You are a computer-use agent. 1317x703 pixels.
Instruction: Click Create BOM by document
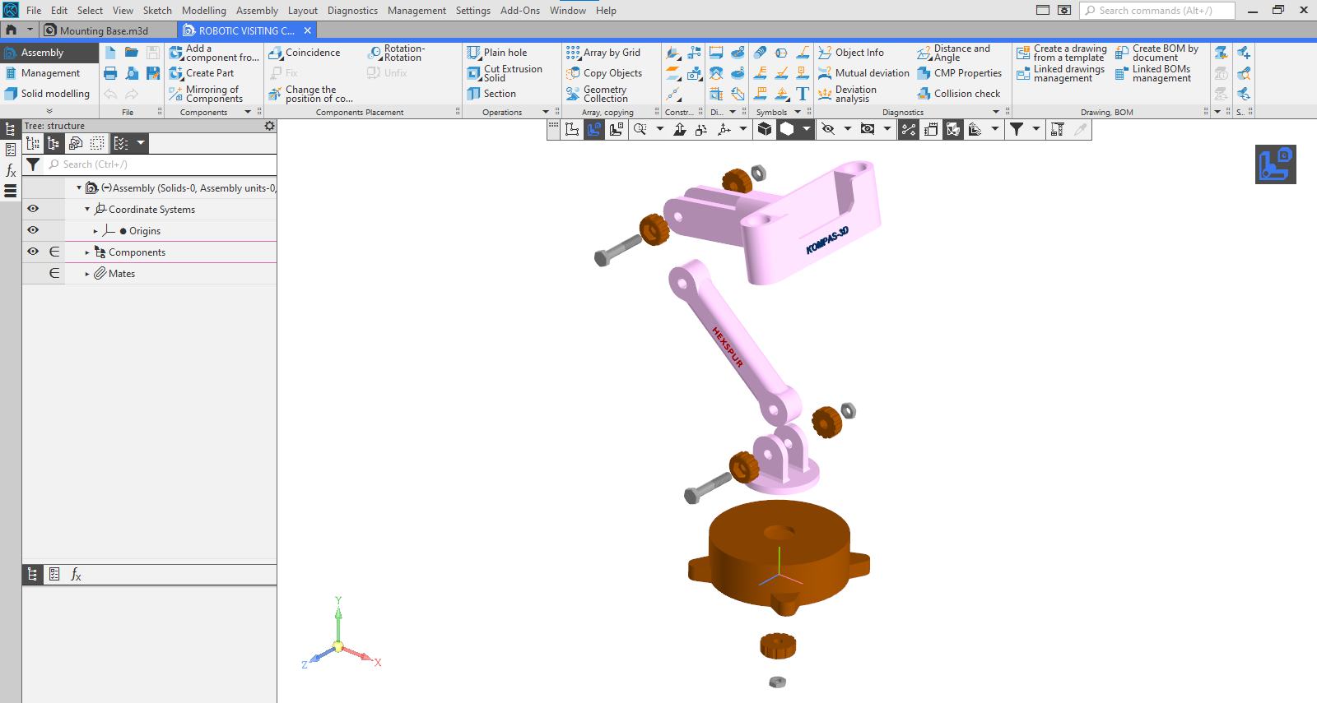(x=1157, y=53)
